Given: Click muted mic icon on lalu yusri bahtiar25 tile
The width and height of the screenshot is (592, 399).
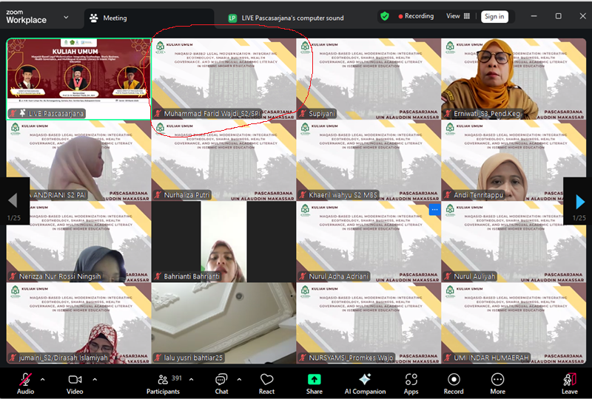Looking at the screenshot, I should [x=158, y=358].
